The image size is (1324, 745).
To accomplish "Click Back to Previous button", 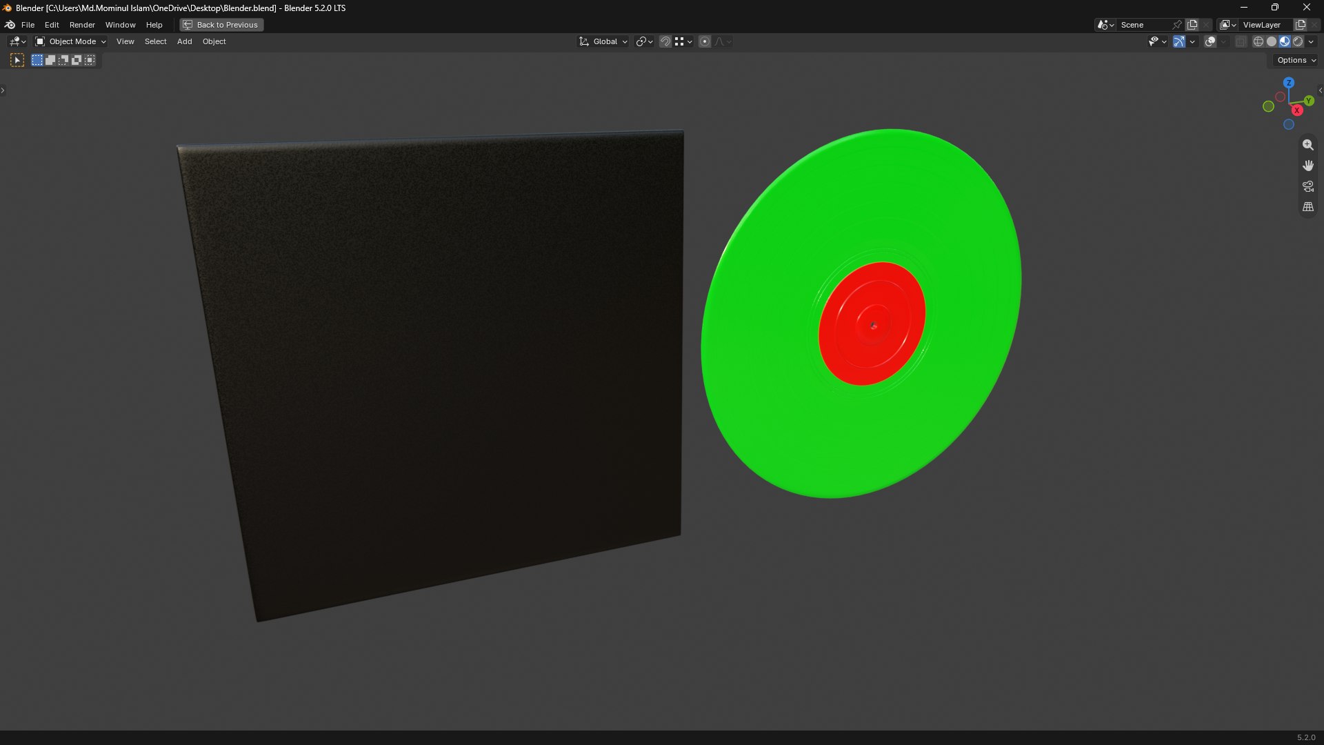I will coord(221,25).
